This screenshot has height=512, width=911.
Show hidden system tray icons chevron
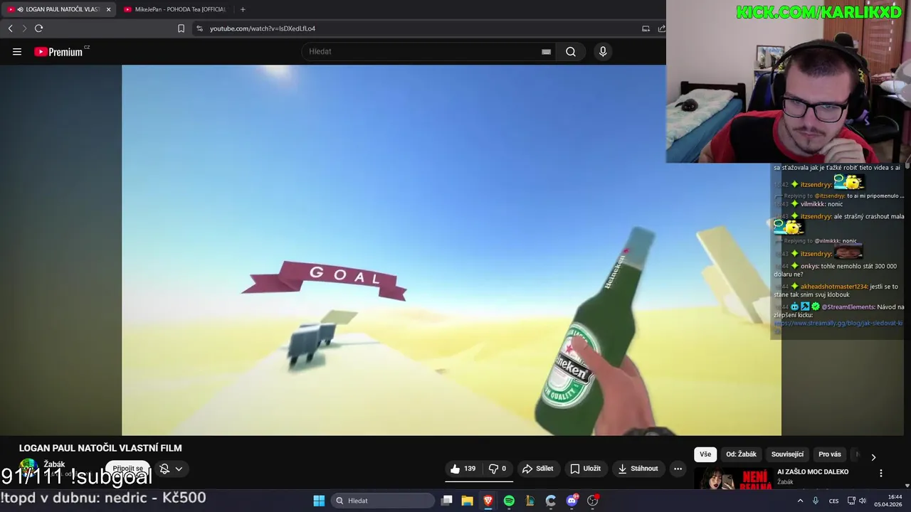[x=800, y=501]
